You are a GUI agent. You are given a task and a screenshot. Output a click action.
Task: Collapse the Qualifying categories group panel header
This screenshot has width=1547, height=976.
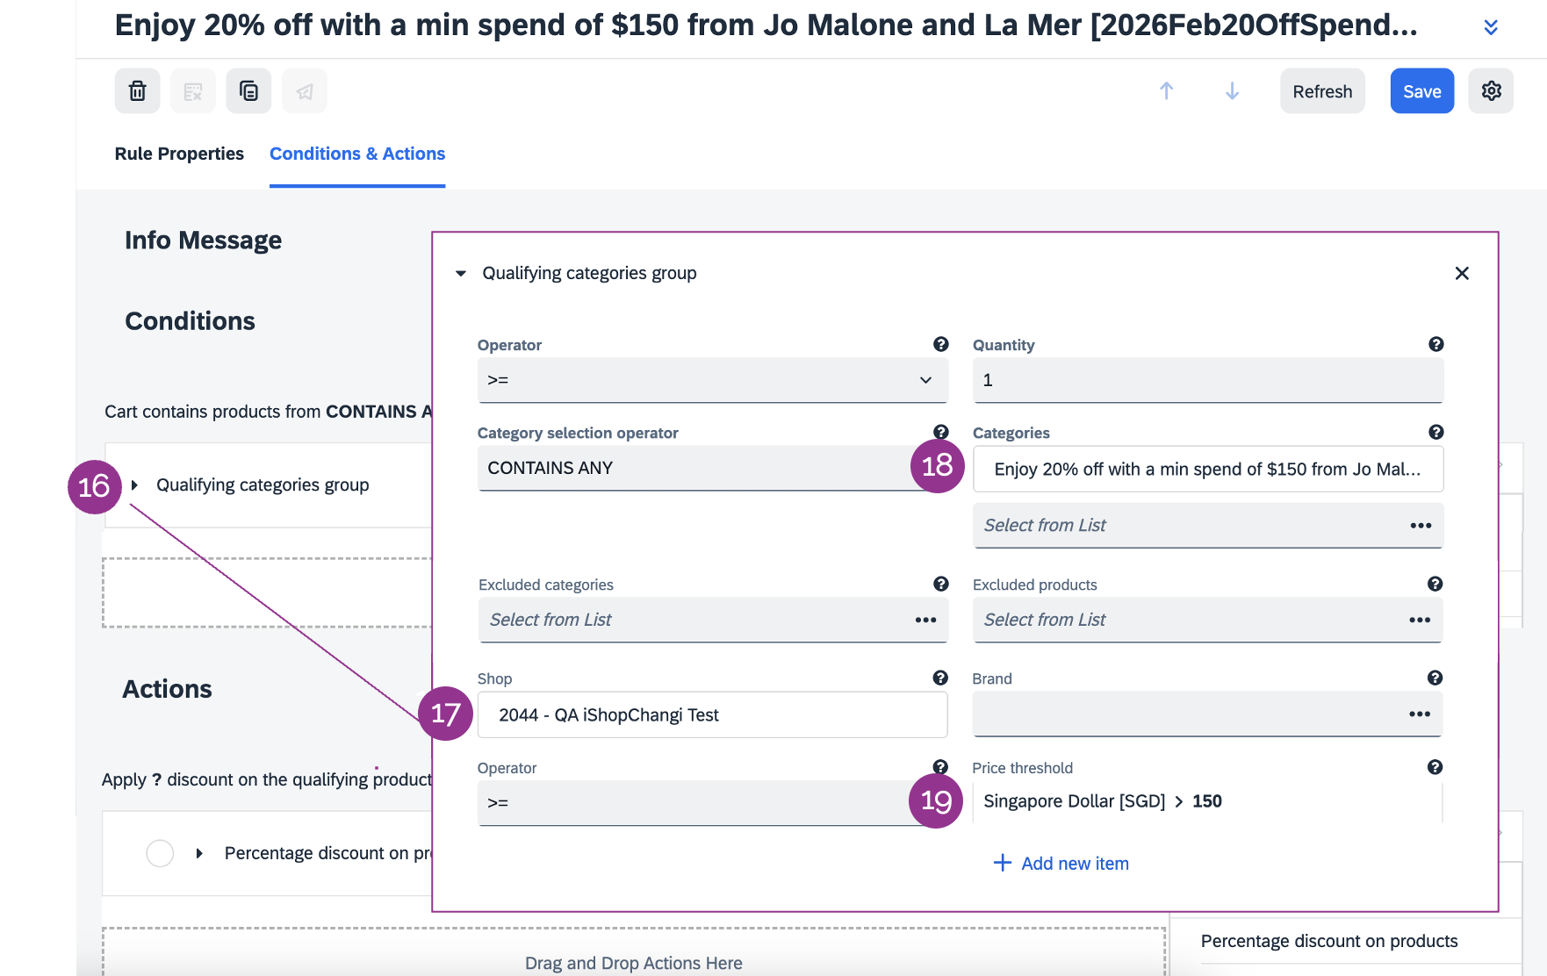click(461, 273)
